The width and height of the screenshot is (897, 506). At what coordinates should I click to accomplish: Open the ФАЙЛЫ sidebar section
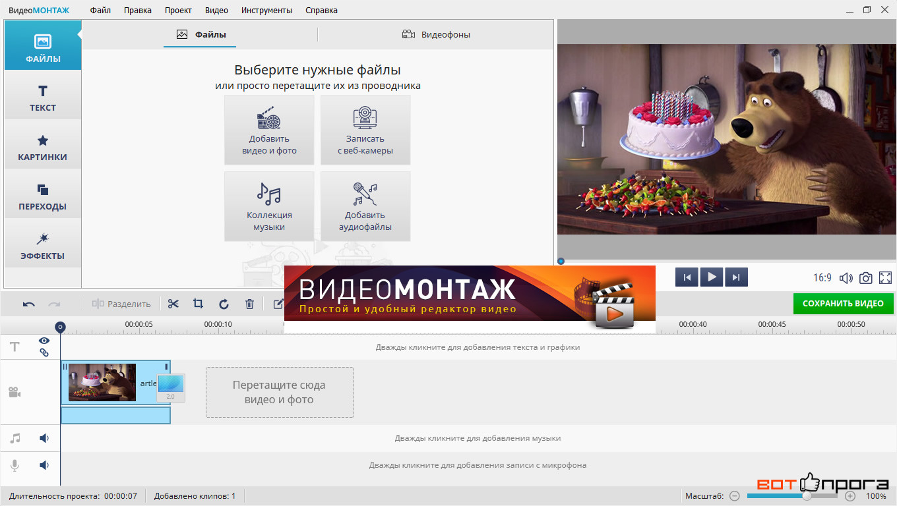43,45
